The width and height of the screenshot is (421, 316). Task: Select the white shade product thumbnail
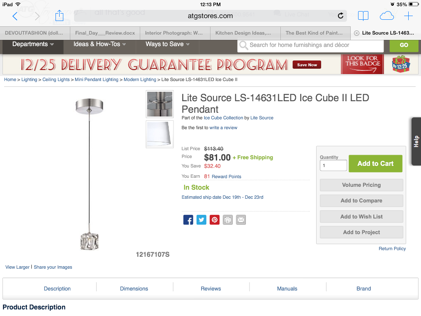pyautogui.click(x=160, y=134)
